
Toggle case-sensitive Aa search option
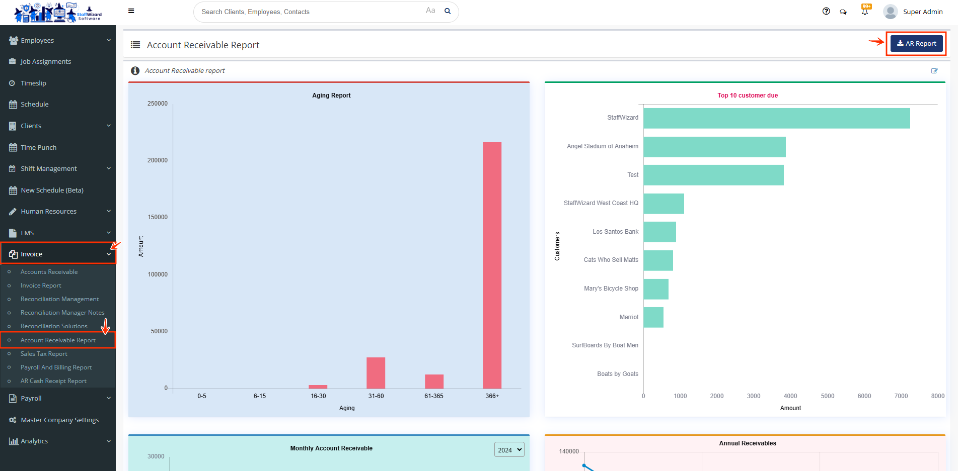point(430,11)
